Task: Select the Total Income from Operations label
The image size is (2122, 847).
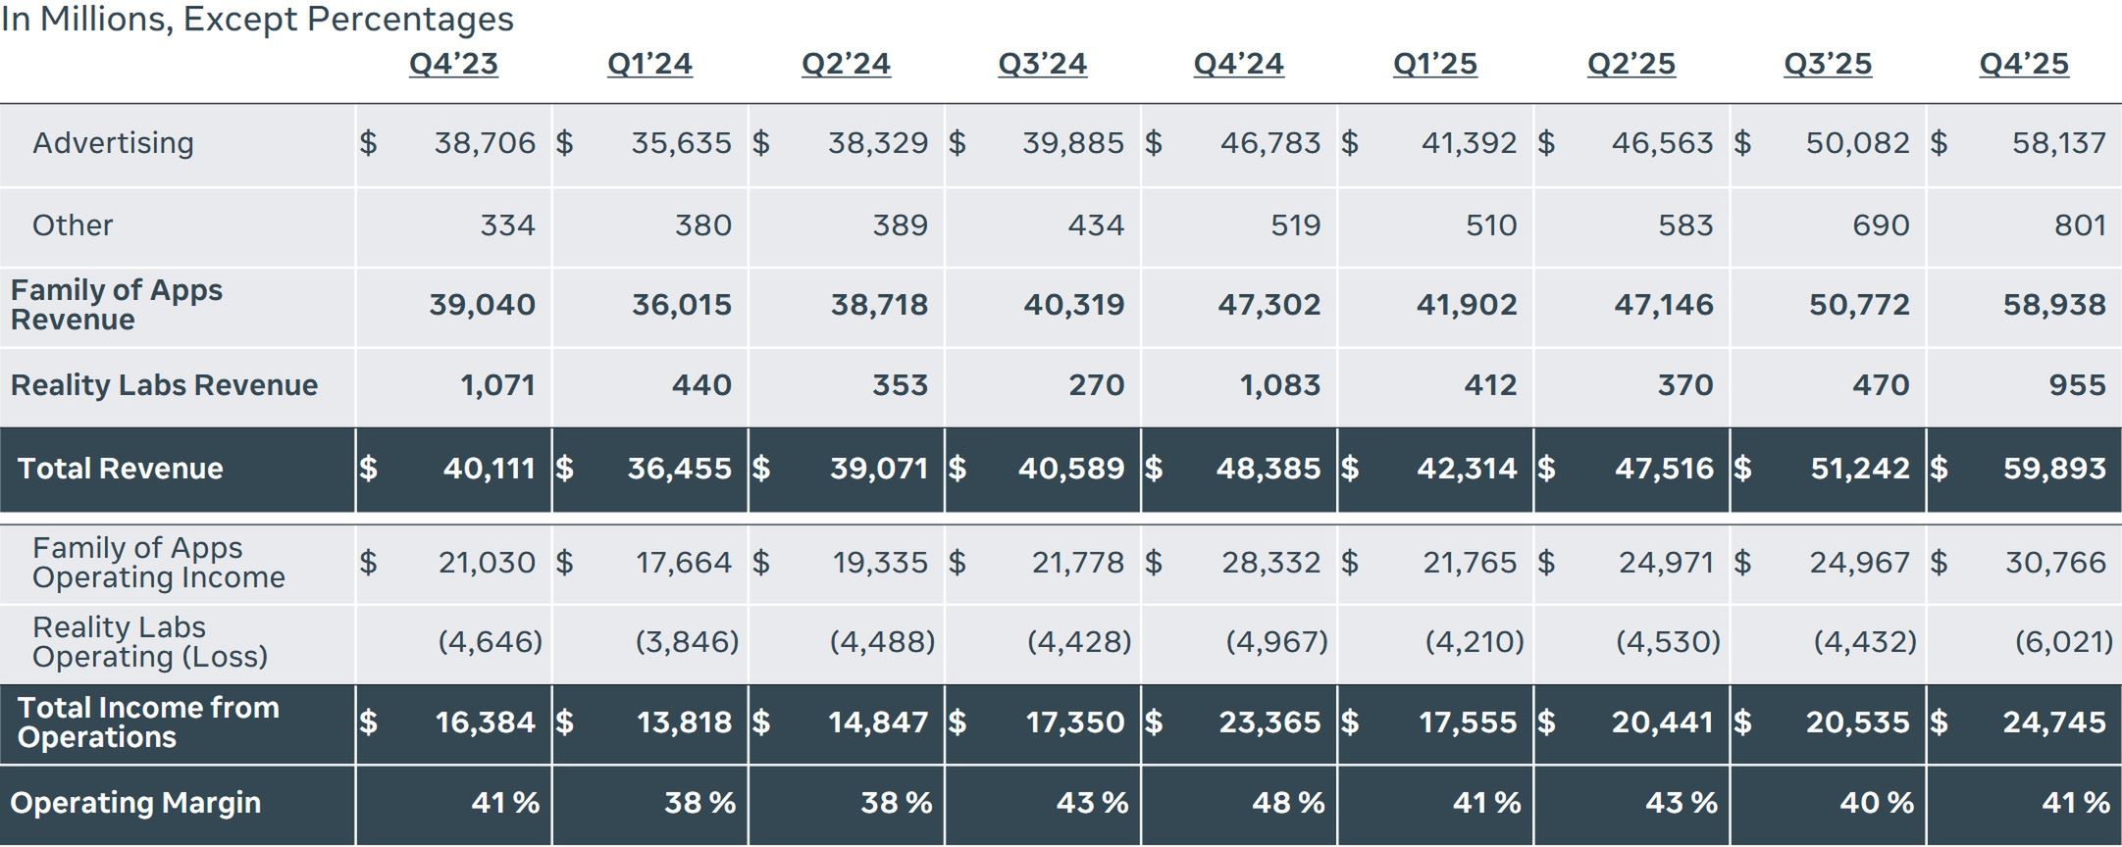Action: 148,722
